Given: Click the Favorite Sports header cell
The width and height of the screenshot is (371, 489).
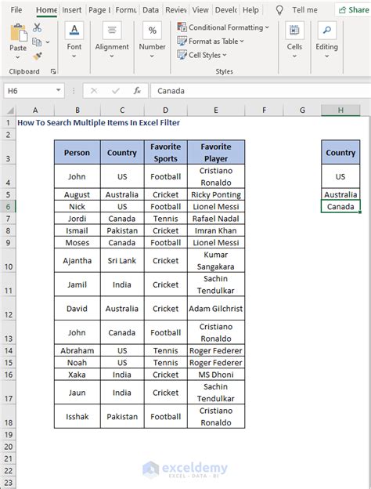Looking at the screenshot, I should click(x=166, y=153).
